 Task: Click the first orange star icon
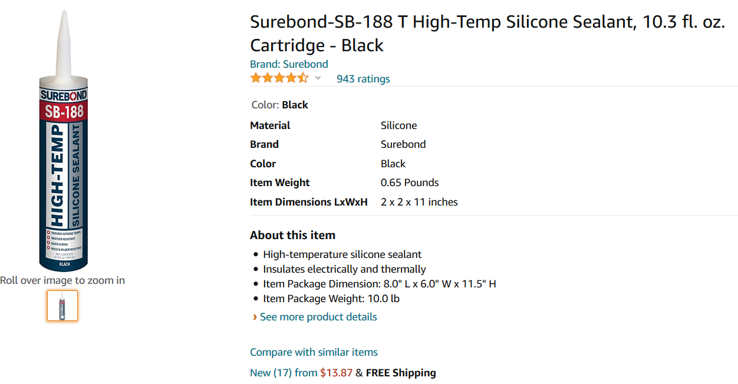point(255,78)
